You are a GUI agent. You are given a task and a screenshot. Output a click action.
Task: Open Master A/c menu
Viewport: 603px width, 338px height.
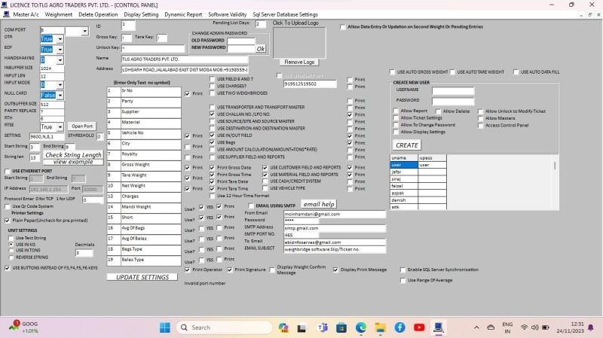click(x=26, y=14)
